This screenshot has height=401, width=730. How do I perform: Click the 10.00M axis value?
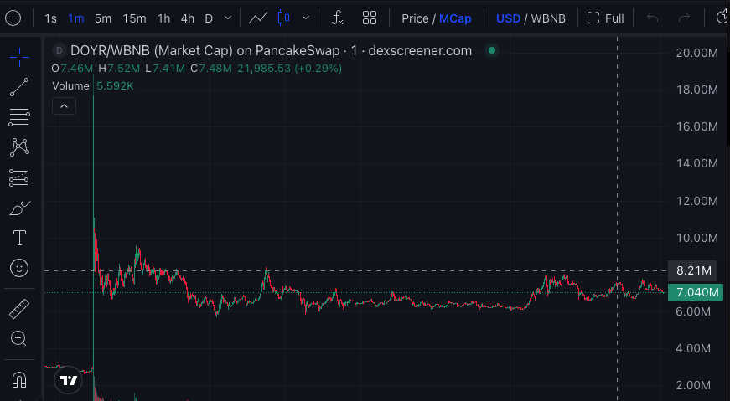696,238
